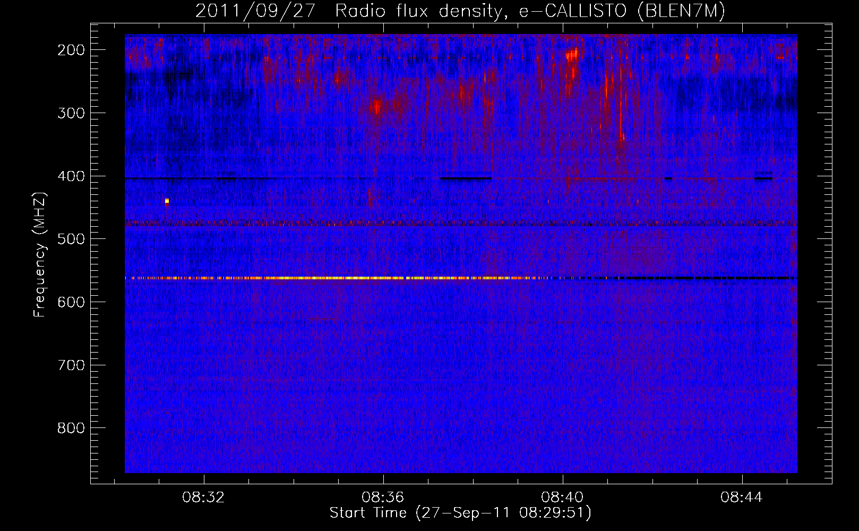Image resolution: width=859 pixels, height=531 pixels.
Task: Click the red speckled interference line near 475 MHz
Action: tap(461, 223)
